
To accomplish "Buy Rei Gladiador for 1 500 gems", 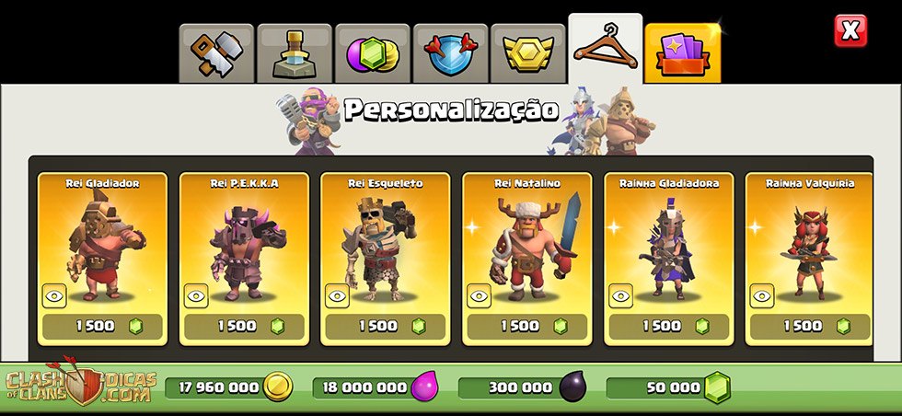I will pos(102,326).
